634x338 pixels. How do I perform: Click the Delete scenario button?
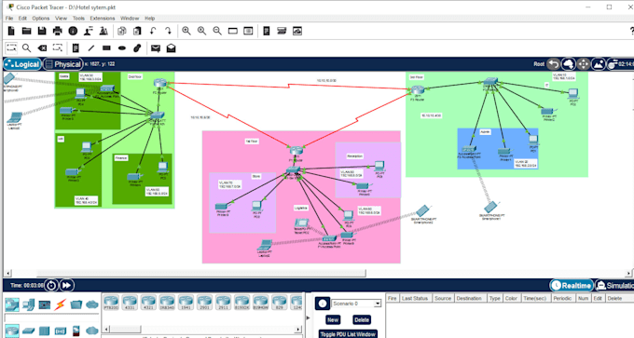[x=362, y=319]
